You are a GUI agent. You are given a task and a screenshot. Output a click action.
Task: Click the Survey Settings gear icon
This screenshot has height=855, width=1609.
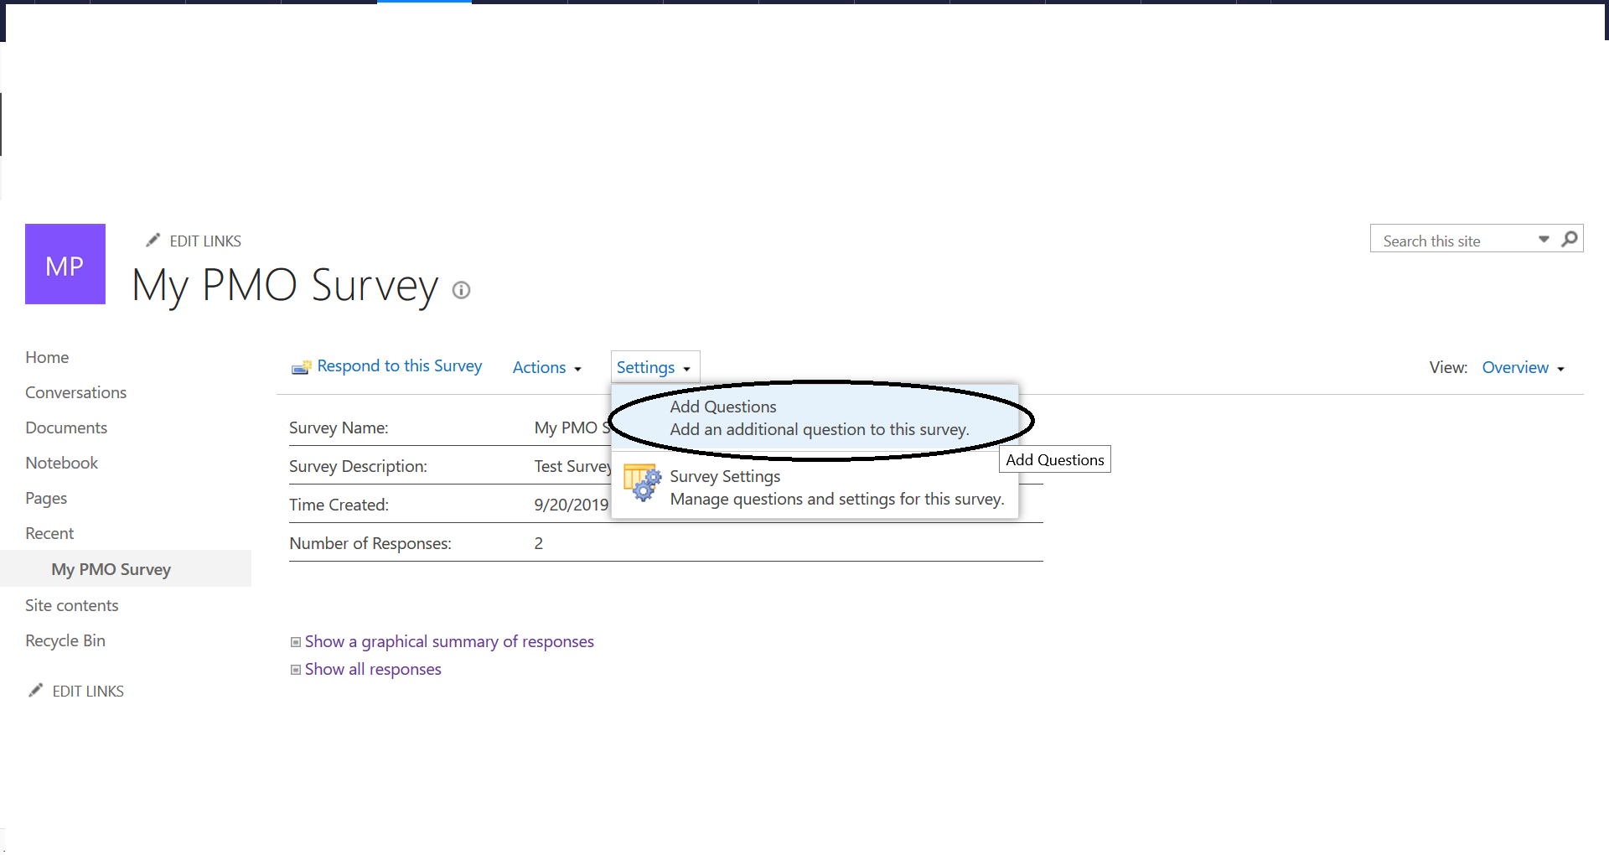[x=643, y=483]
